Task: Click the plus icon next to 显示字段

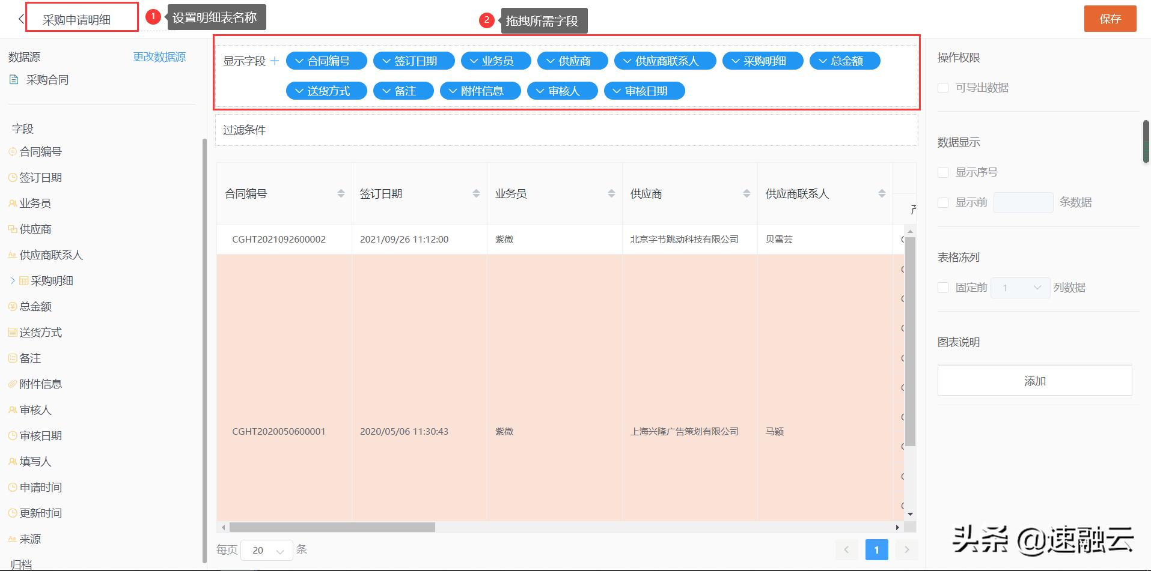Action: 275,60
